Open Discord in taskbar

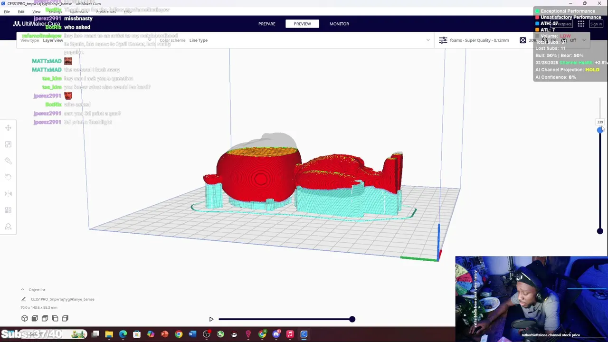(x=276, y=334)
